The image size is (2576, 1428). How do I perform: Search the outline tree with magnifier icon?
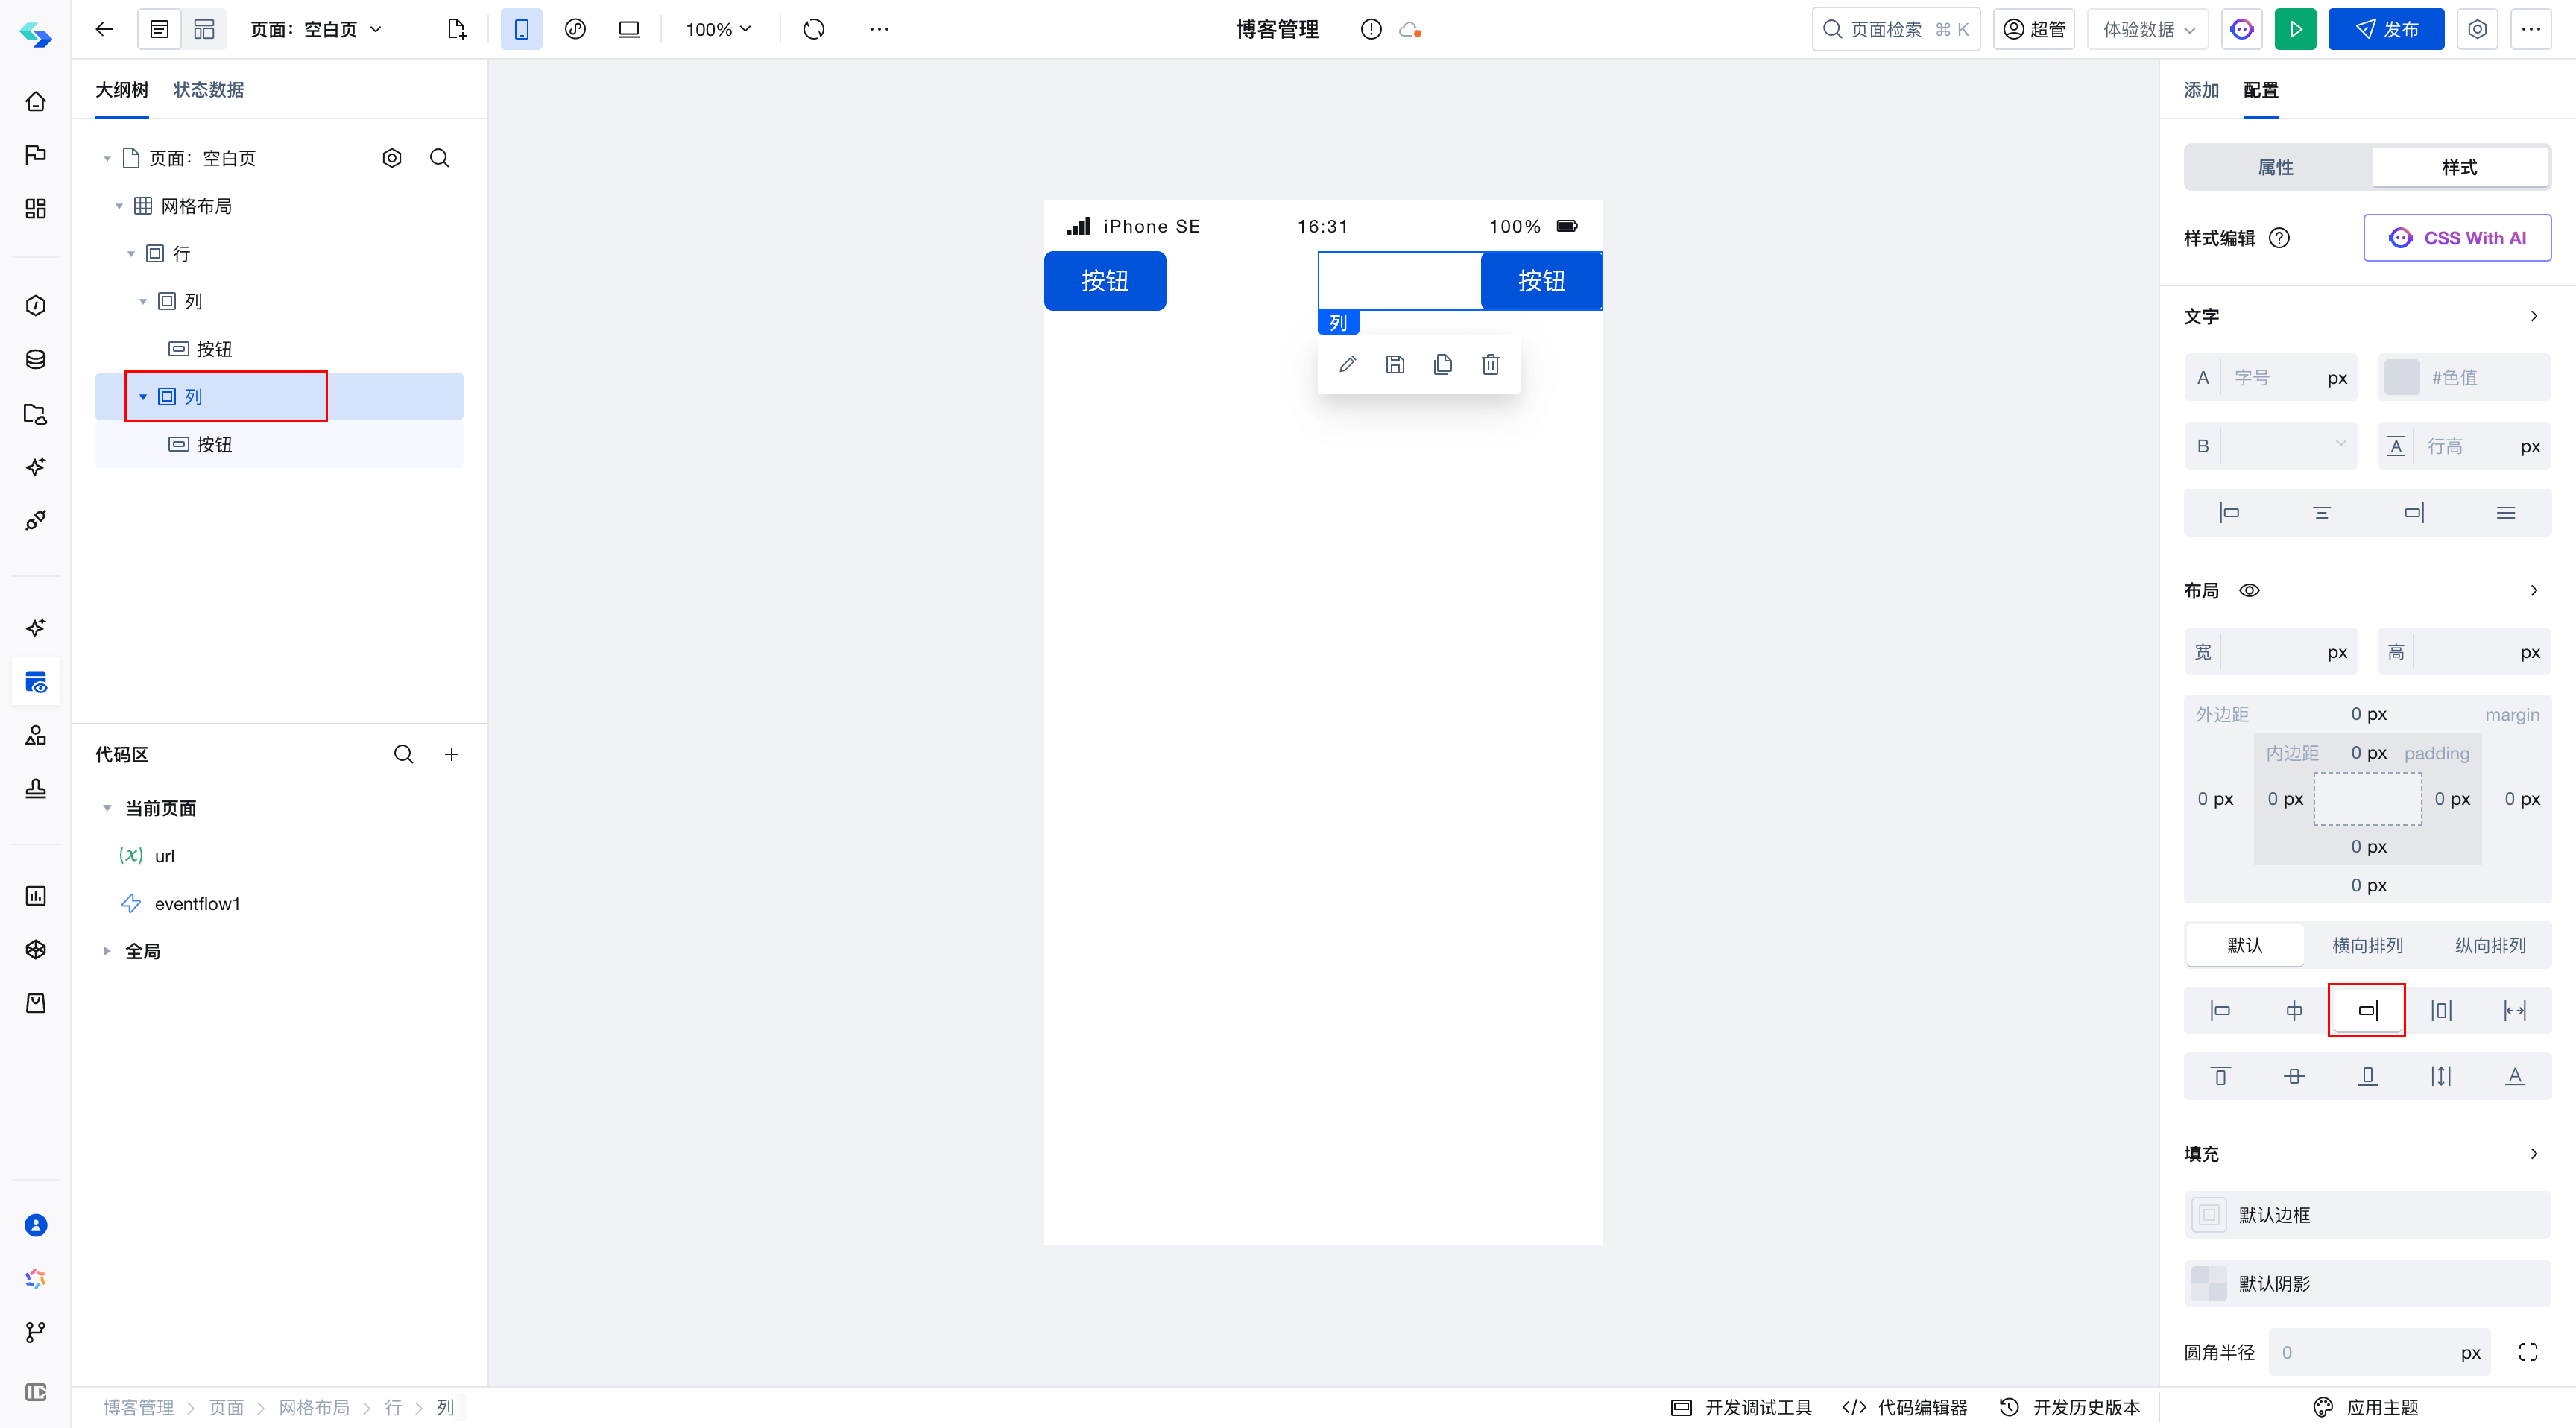pyautogui.click(x=439, y=158)
